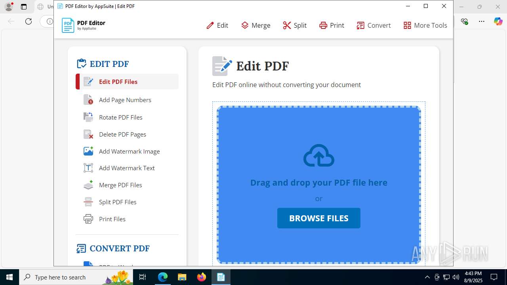Screen dimensions: 507x285
Task: Reload the page in the browser window behind
Action: tap(29, 21)
